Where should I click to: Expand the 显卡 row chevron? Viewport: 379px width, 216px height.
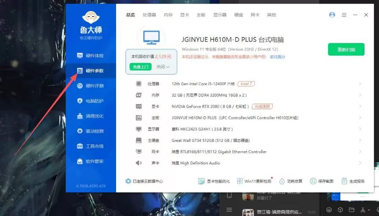pos(360,106)
